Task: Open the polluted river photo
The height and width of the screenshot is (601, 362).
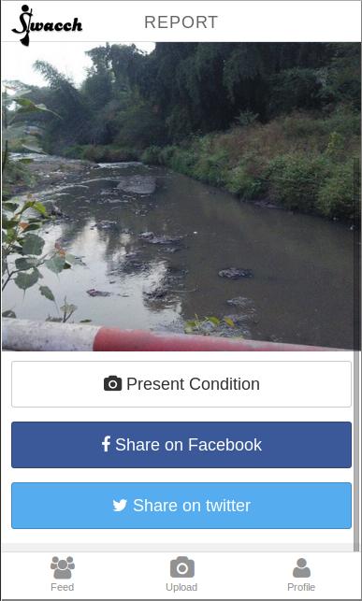Action: pyautogui.click(x=181, y=196)
